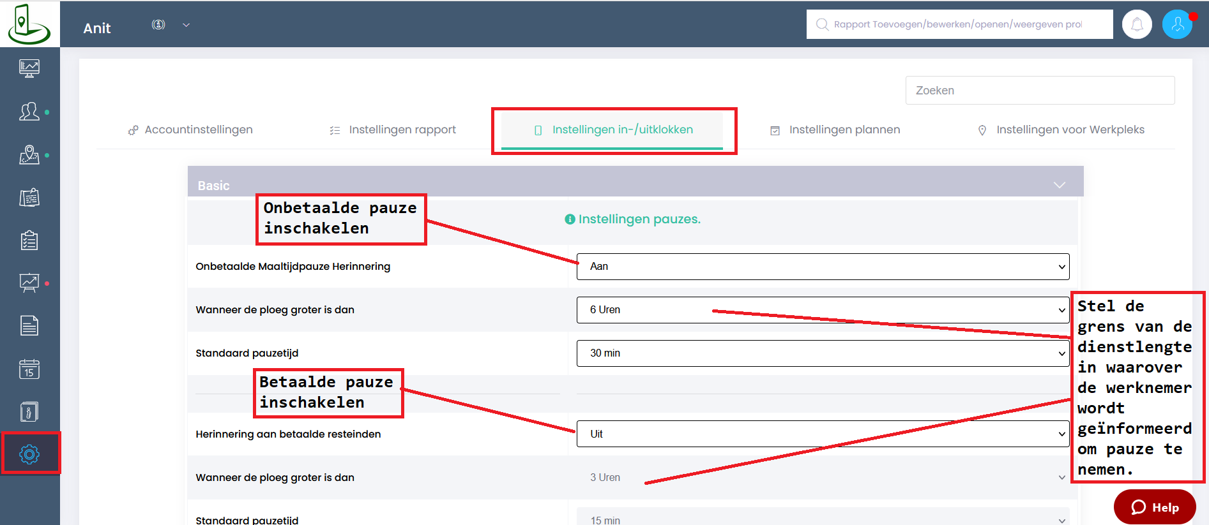This screenshot has width=1209, height=525.
Task: Open the user profile avatar
Action: pos(1177,25)
